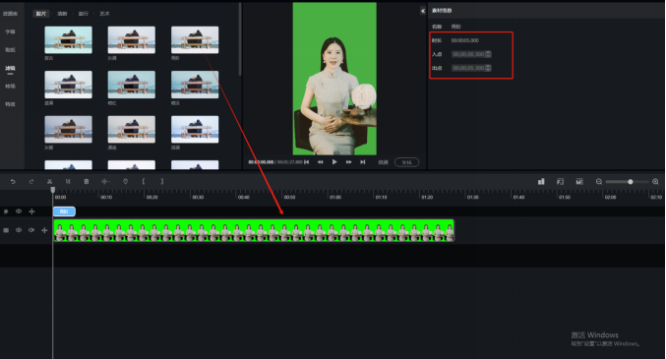Screen dimensions: 666x359
Task: Open the 9:16 aspect ratio selector
Action: [x=406, y=162]
